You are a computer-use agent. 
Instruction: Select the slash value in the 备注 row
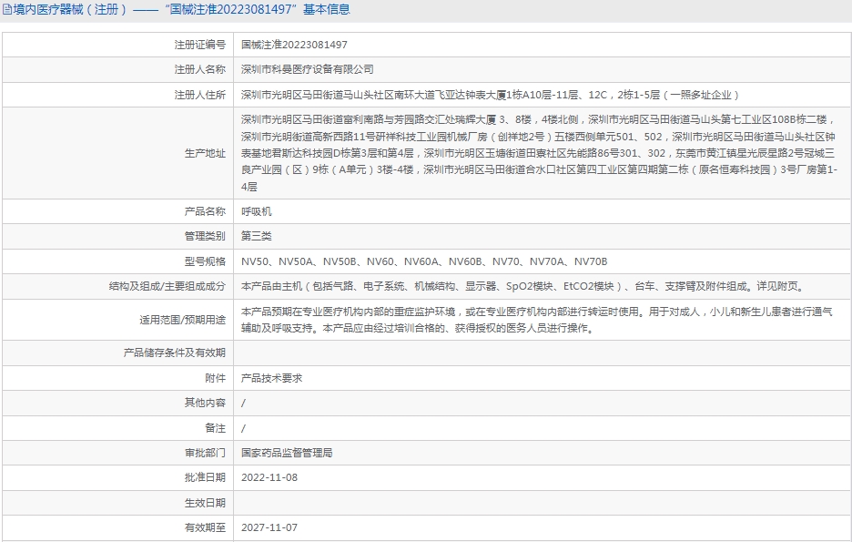click(x=243, y=428)
